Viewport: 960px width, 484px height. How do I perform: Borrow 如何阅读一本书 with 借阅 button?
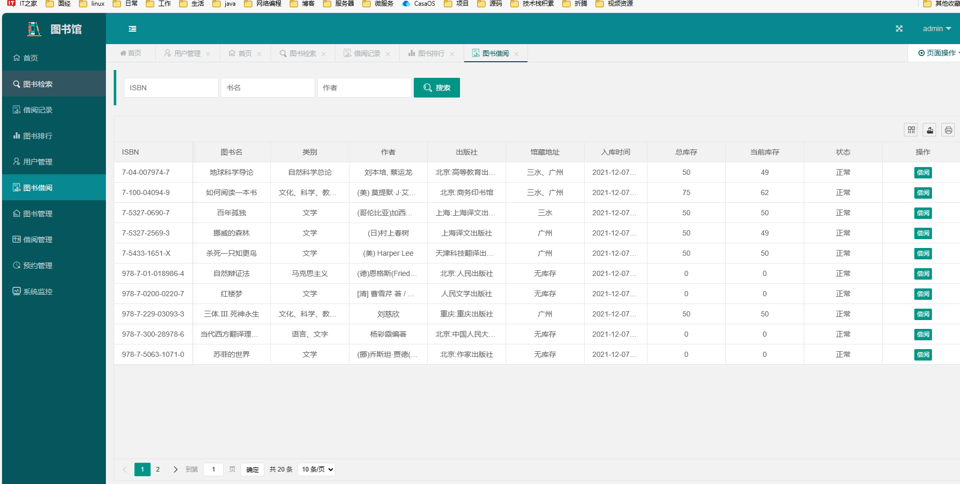click(923, 192)
